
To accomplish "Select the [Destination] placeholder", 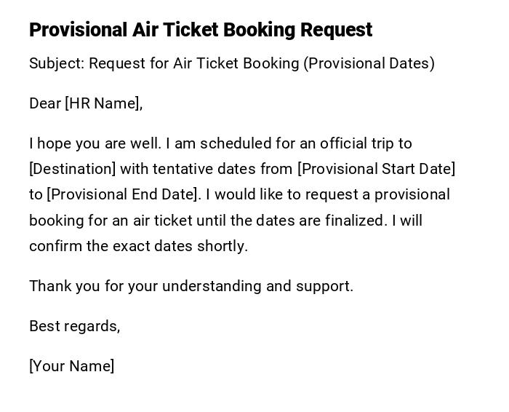I will pos(72,169).
